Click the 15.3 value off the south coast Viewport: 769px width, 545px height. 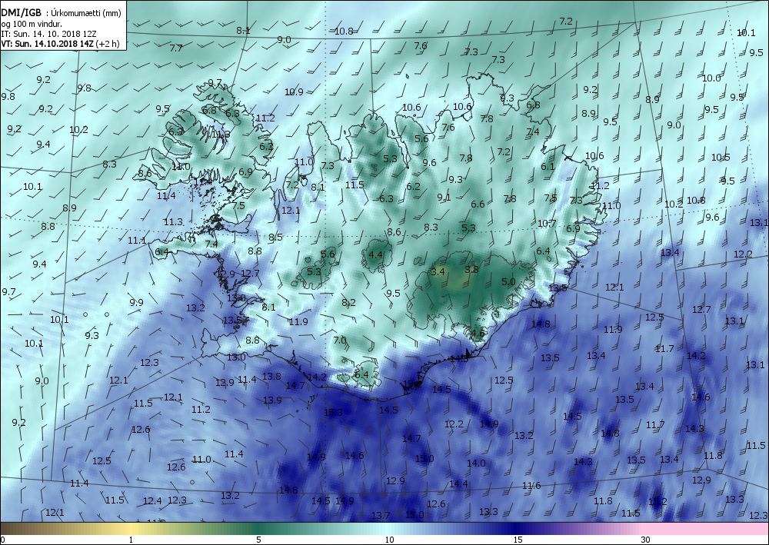click(x=333, y=412)
